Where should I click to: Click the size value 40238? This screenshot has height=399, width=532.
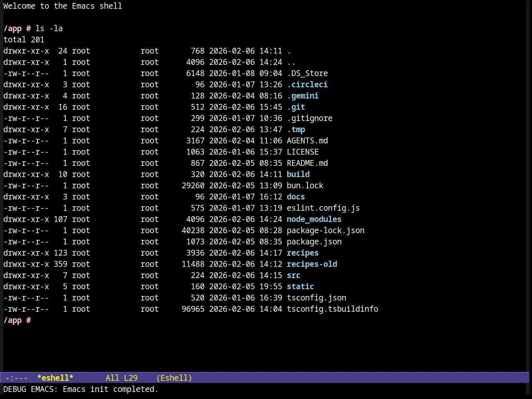click(x=193, y=230)
